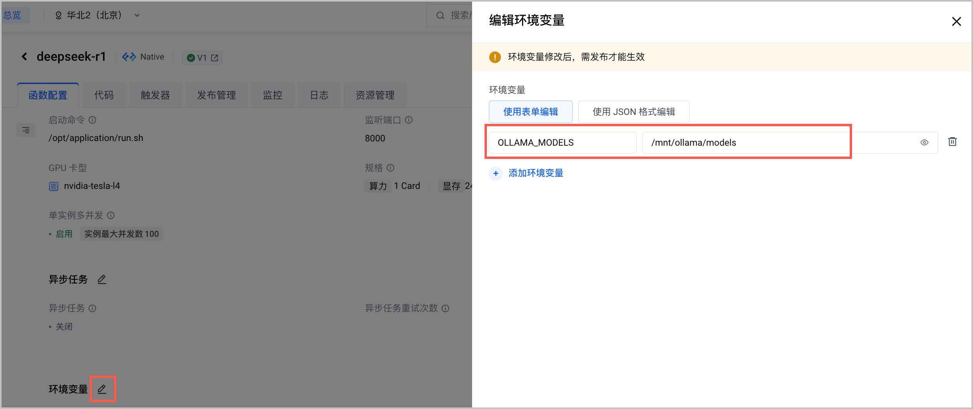Click the 实例最大并发数 100 tag
Image resolution: width=973 pixels, height=409 pixels.
pyautogui.click(x=121, y=234)
